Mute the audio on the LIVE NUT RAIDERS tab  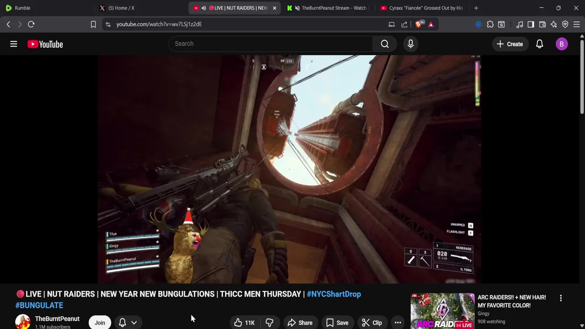tap(203, 8)
